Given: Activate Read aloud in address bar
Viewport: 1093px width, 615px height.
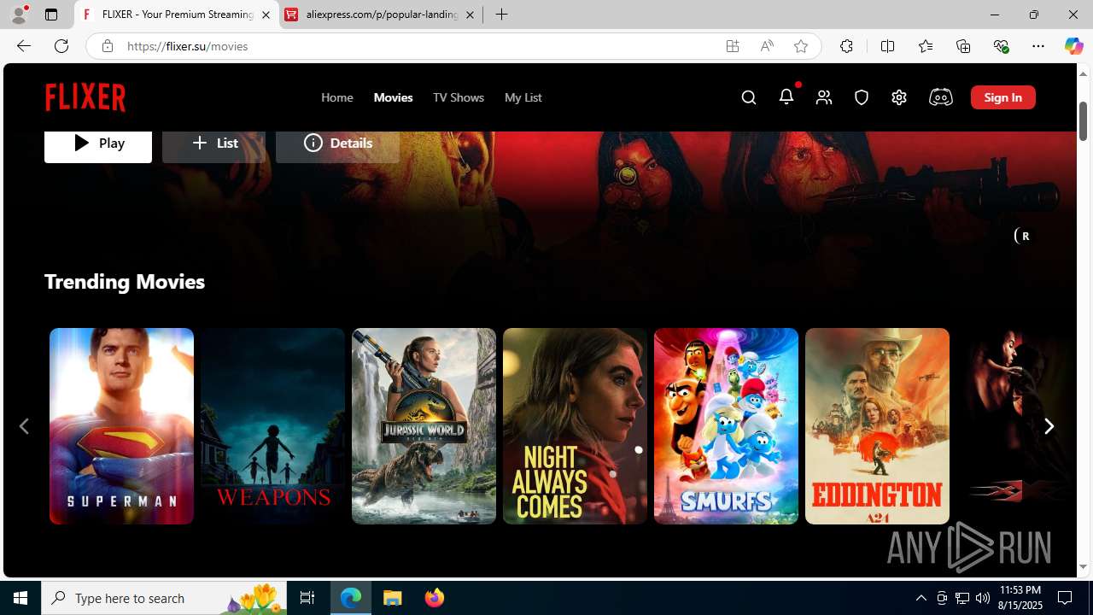Looking at the screenshot, I should click(x=767, y=46).
